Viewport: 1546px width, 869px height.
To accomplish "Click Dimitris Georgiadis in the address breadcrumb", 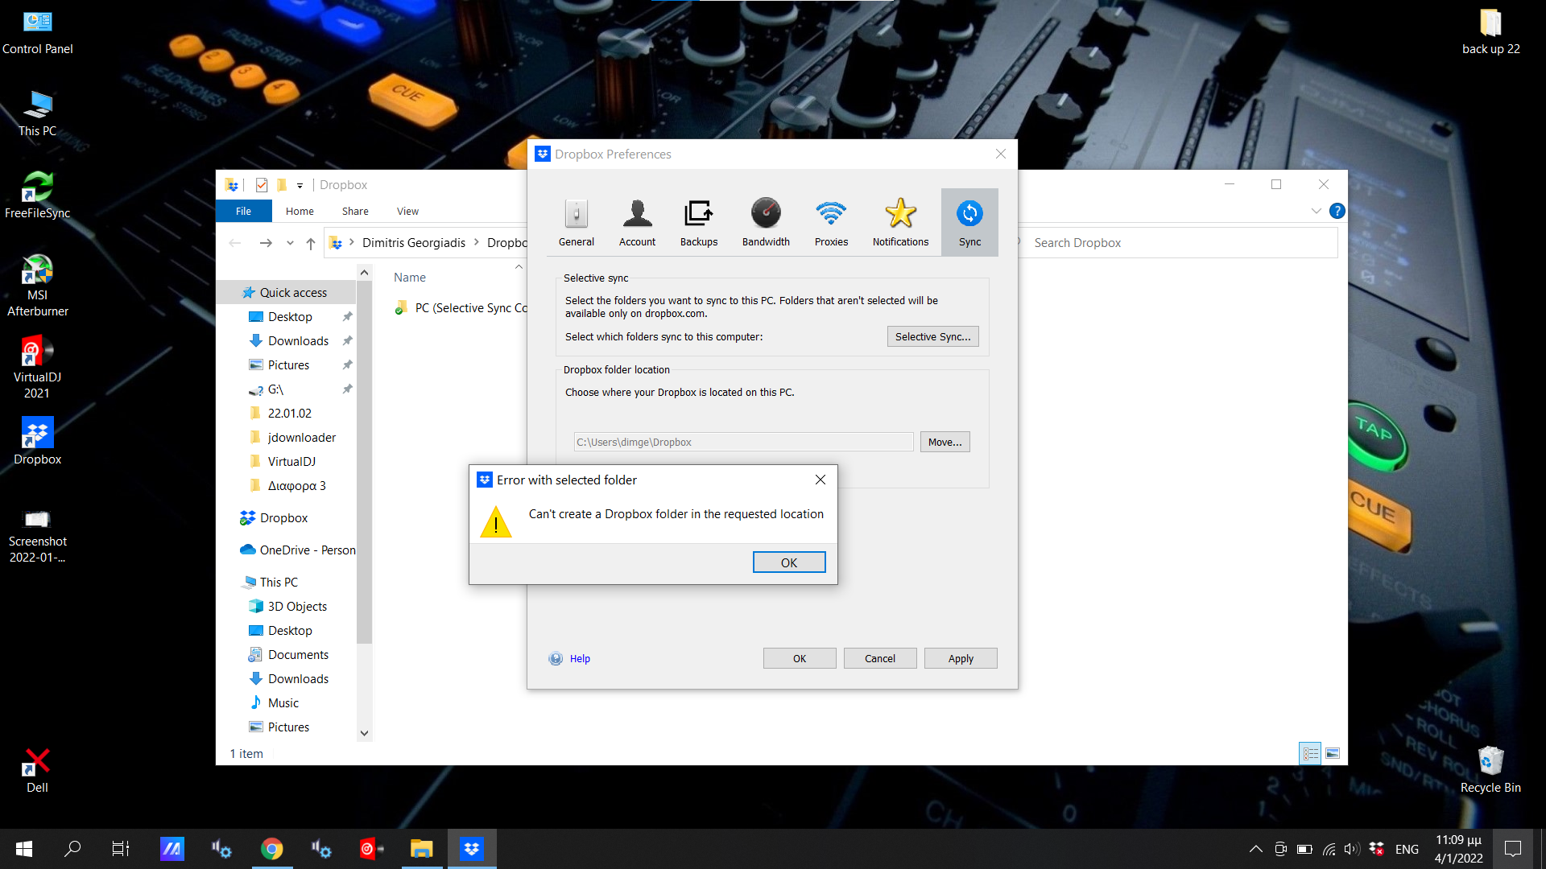I will [413, 243].
